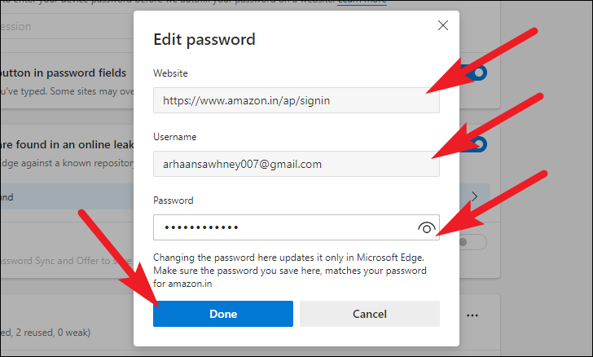Close the Edit password dialog
This screenshot has height=357, width=593.
click(442, 26)
